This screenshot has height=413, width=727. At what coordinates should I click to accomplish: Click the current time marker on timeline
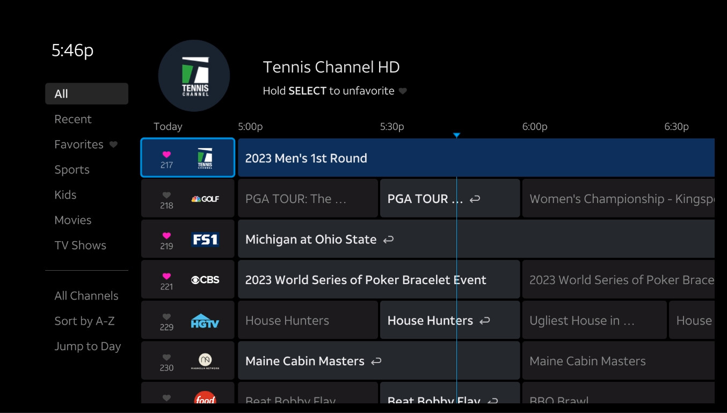(x=456, y=135)
